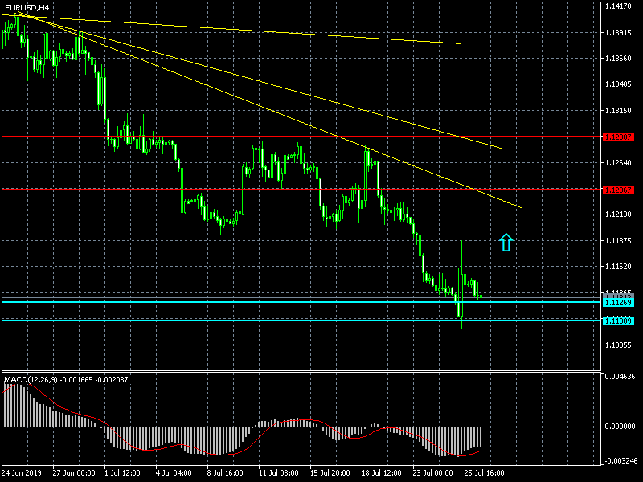Click the cyan up arrow marker
This screenshot has width=643, height=482.
pyautogui.click(x=506, y=242)
